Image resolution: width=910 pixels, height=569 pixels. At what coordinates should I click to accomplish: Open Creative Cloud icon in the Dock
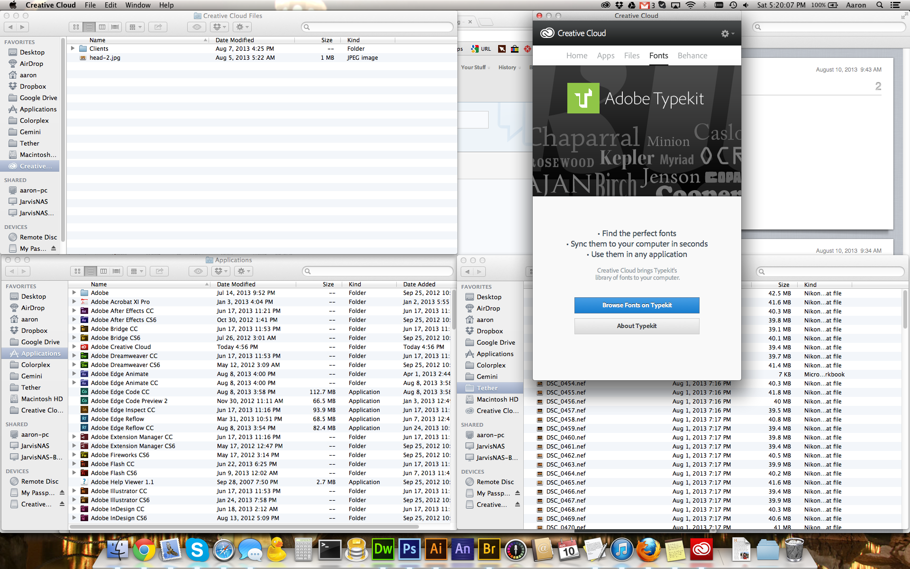coord(701,550)
